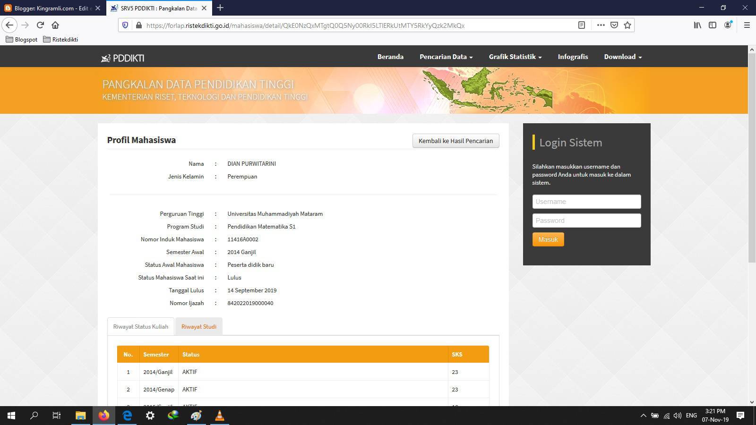756x425 pixels.
Task: Expand the Download dropdown menu
Action: (623, 57)
